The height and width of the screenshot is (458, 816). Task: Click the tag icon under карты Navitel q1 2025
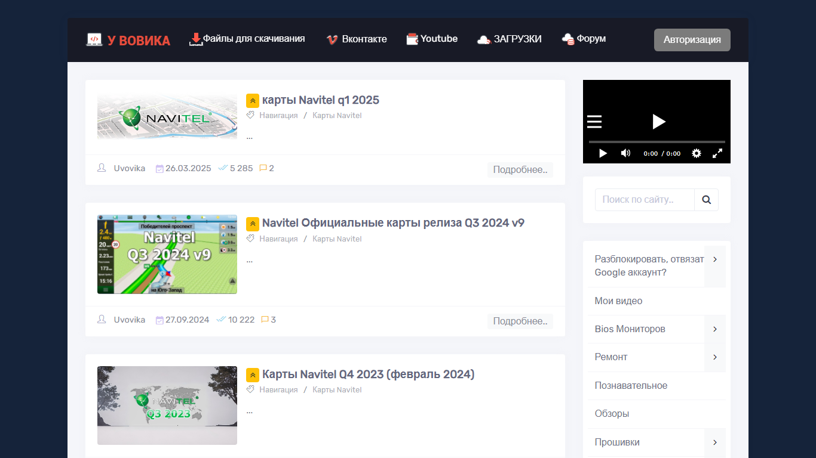pyautogui.click(x=250, y=115)
